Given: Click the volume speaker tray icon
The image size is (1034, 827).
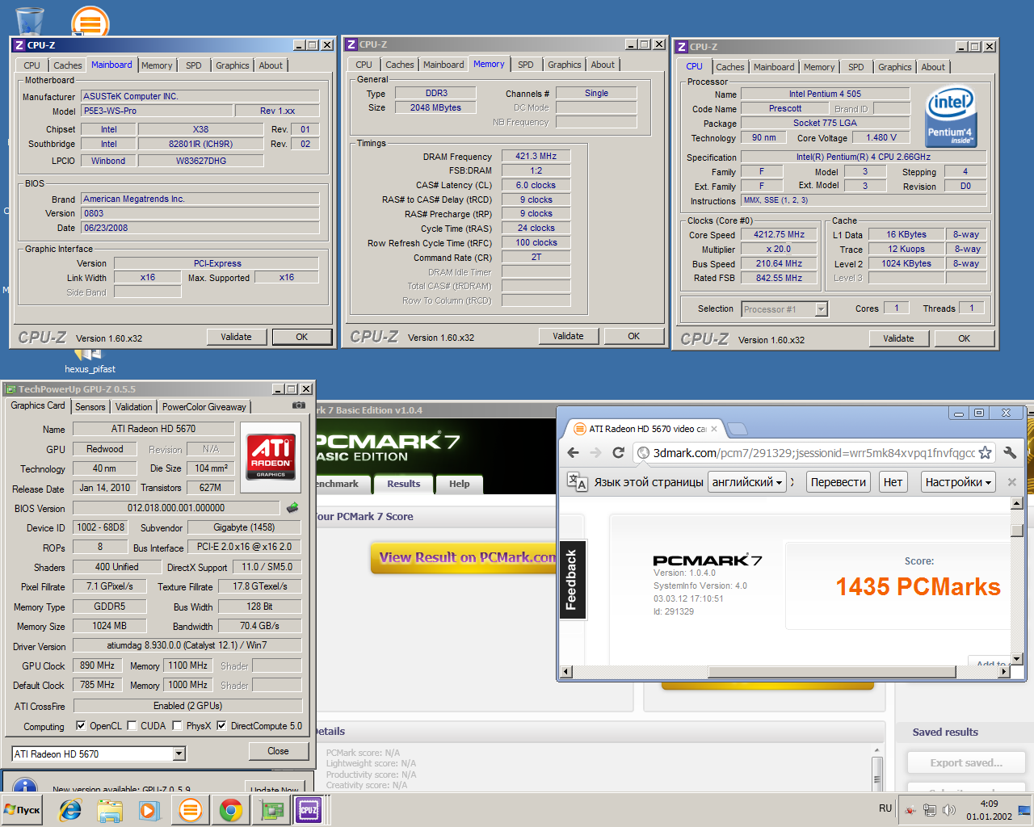Looking at the screenshot, I should click(949, 810).
